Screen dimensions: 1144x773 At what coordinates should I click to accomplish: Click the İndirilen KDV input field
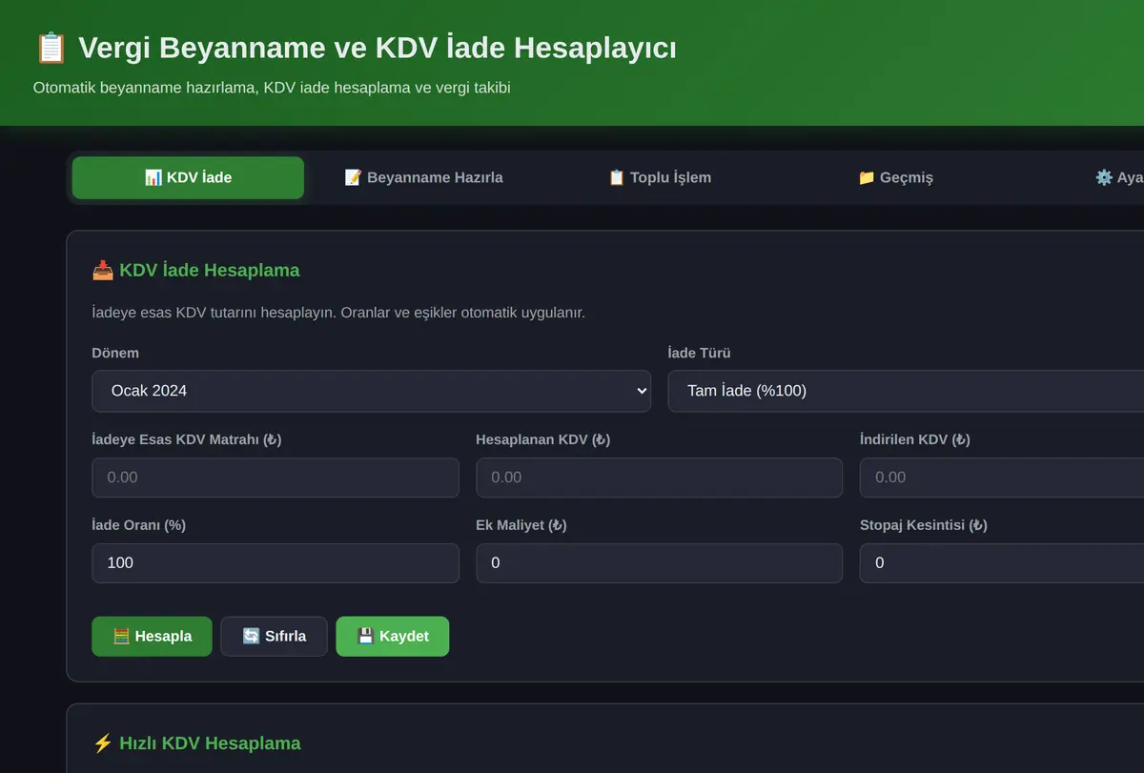pos(1002,478)
